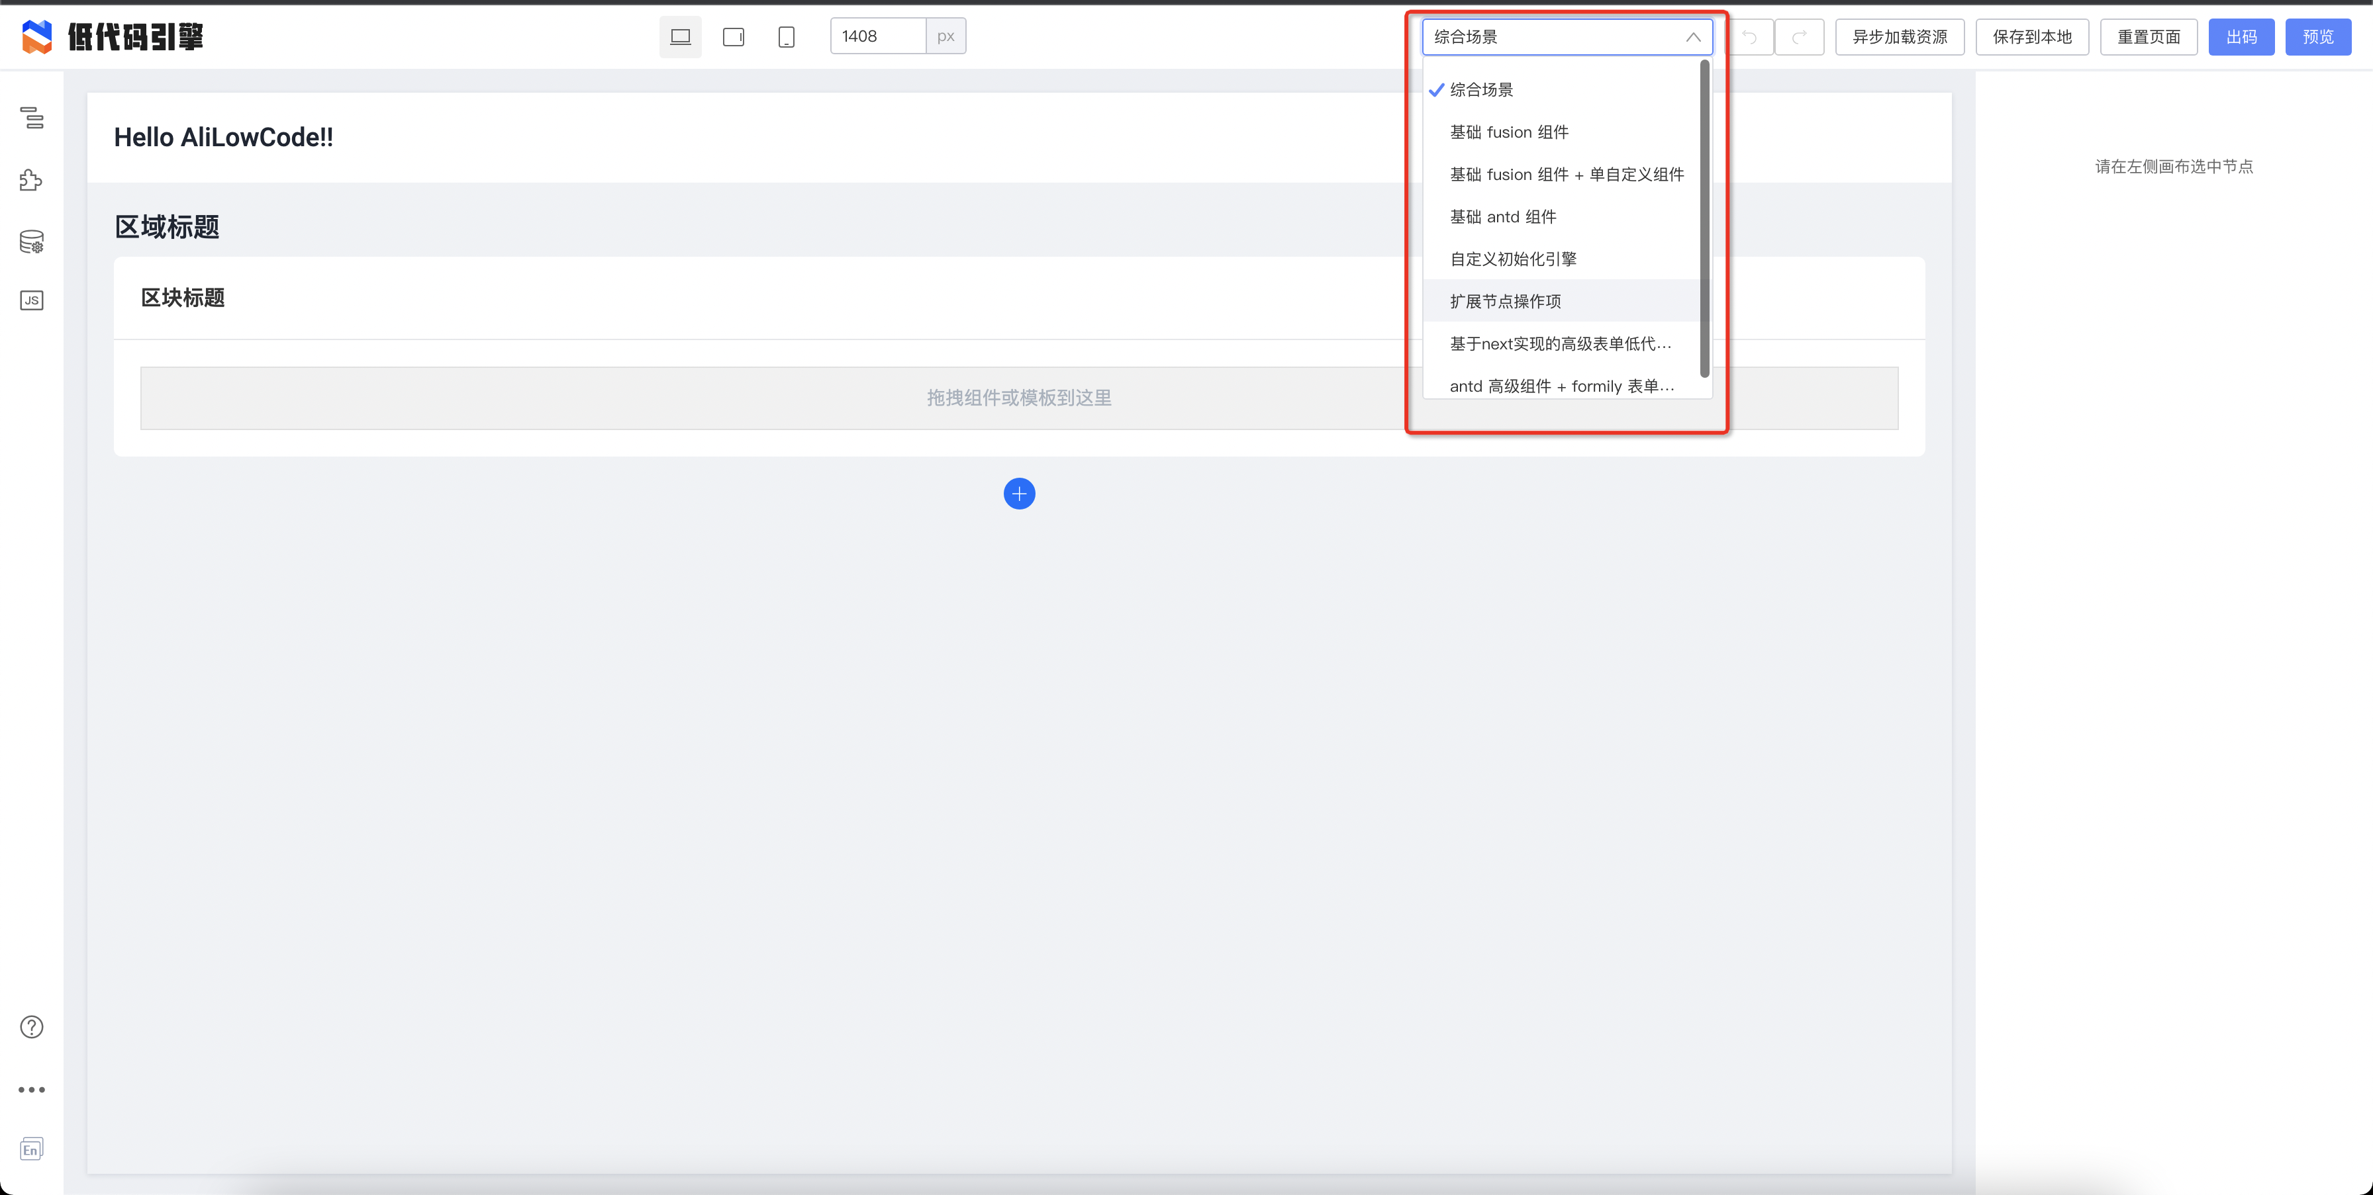Choose 自定义初始化引擎 from the list
Viewport: 2373px width, 1195px height.
[1513, 259]
